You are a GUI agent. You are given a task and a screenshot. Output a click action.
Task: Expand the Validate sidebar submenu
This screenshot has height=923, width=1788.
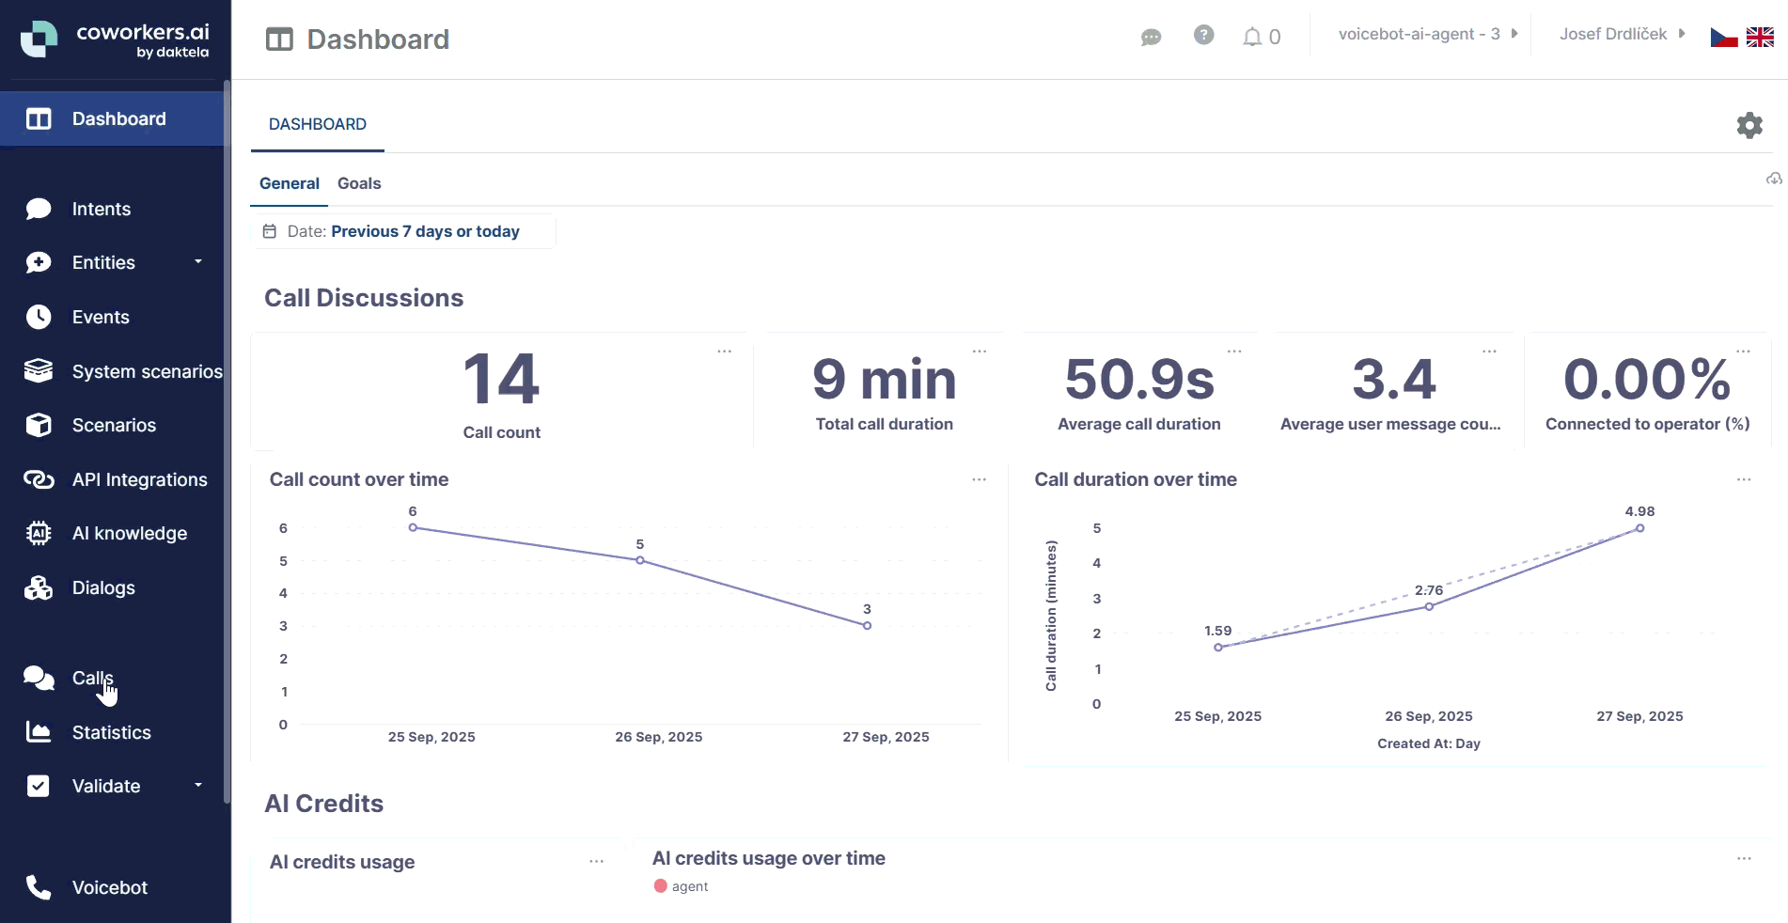[198, 786]
